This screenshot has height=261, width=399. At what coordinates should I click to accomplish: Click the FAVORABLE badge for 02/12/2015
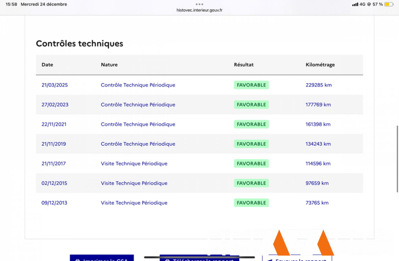251,183
